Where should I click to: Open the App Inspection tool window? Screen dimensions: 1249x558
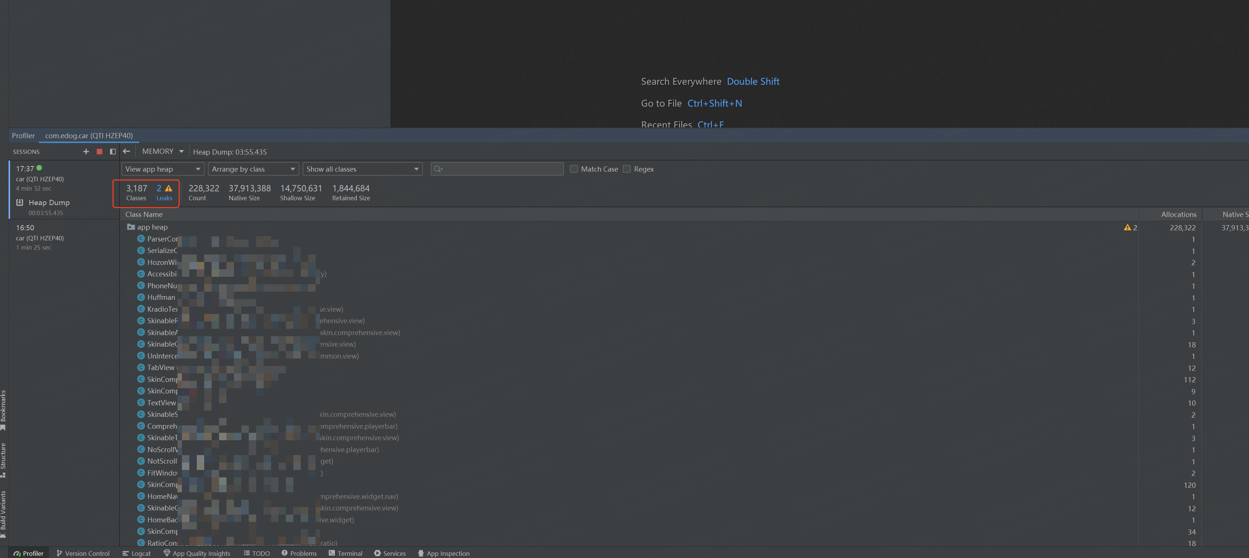pyautogui.click(x=444, y=553)
